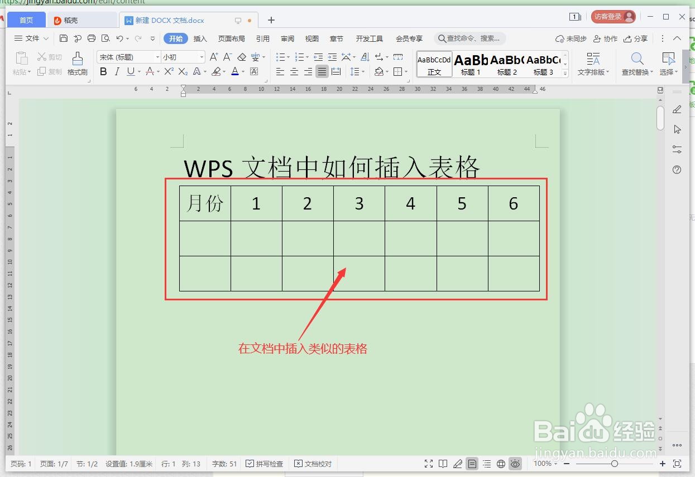695x477 pixels.
Task: Open the 插入 ribbon tab
Action: (x=200, y=38)
